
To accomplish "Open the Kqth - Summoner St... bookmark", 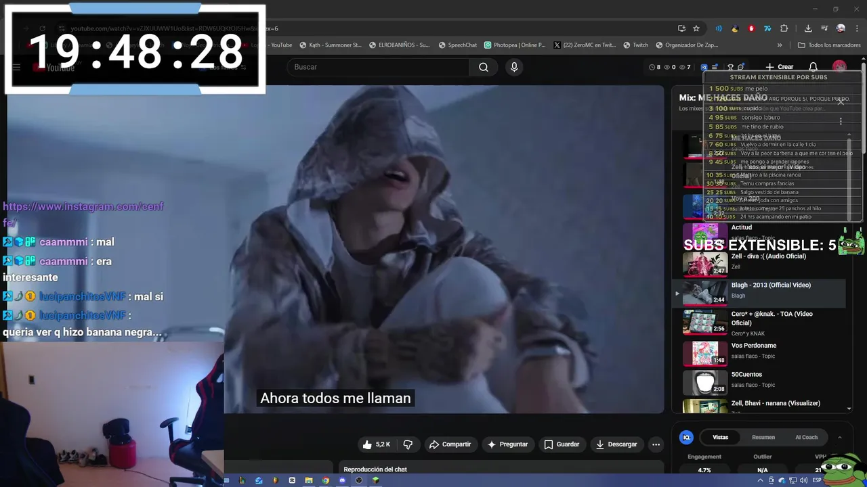I will pos(331,45).
